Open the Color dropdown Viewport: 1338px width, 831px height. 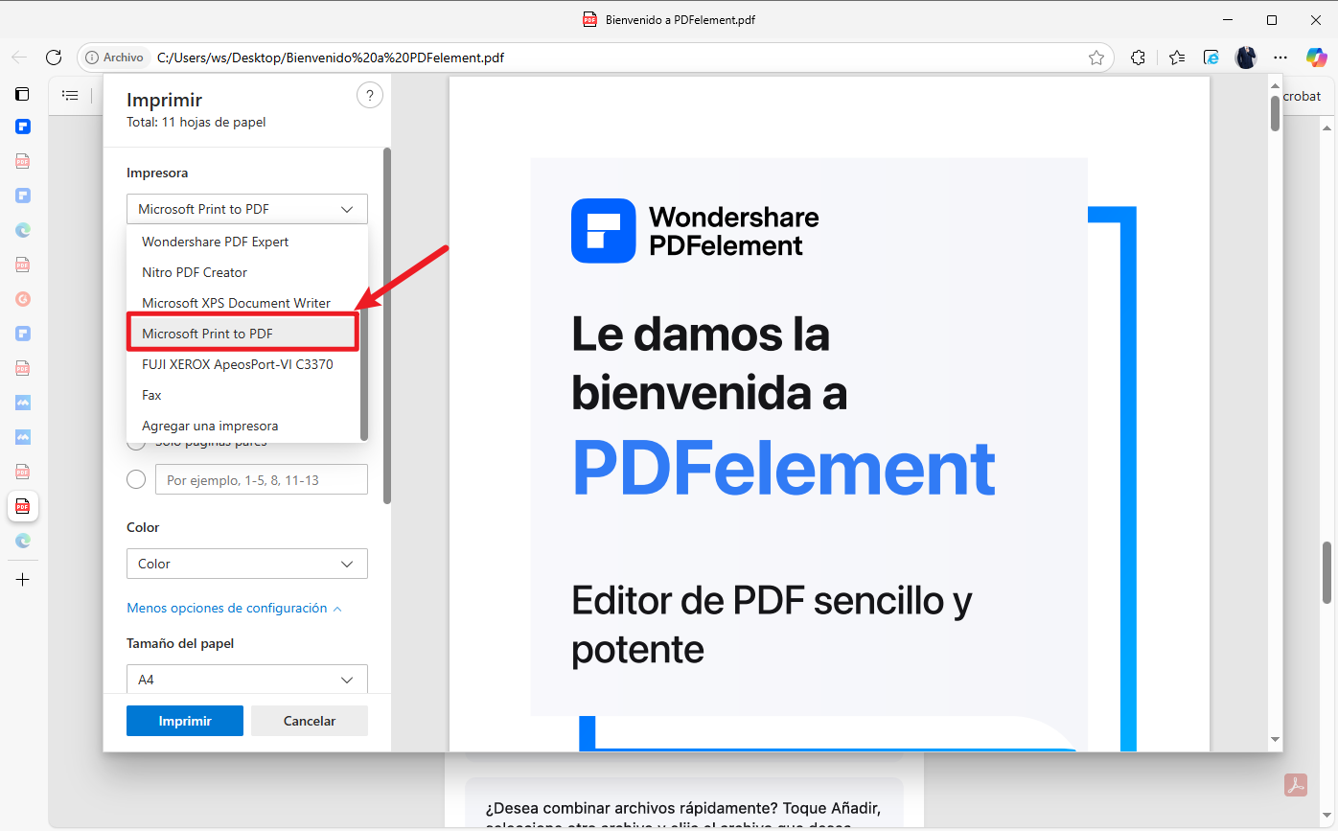(246, 564)
